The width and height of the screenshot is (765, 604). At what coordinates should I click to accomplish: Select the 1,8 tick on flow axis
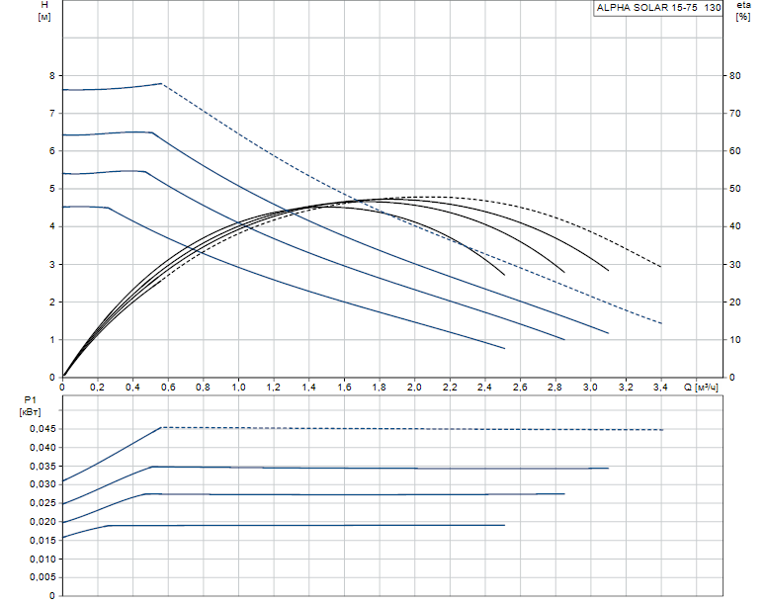pos(380,388)
